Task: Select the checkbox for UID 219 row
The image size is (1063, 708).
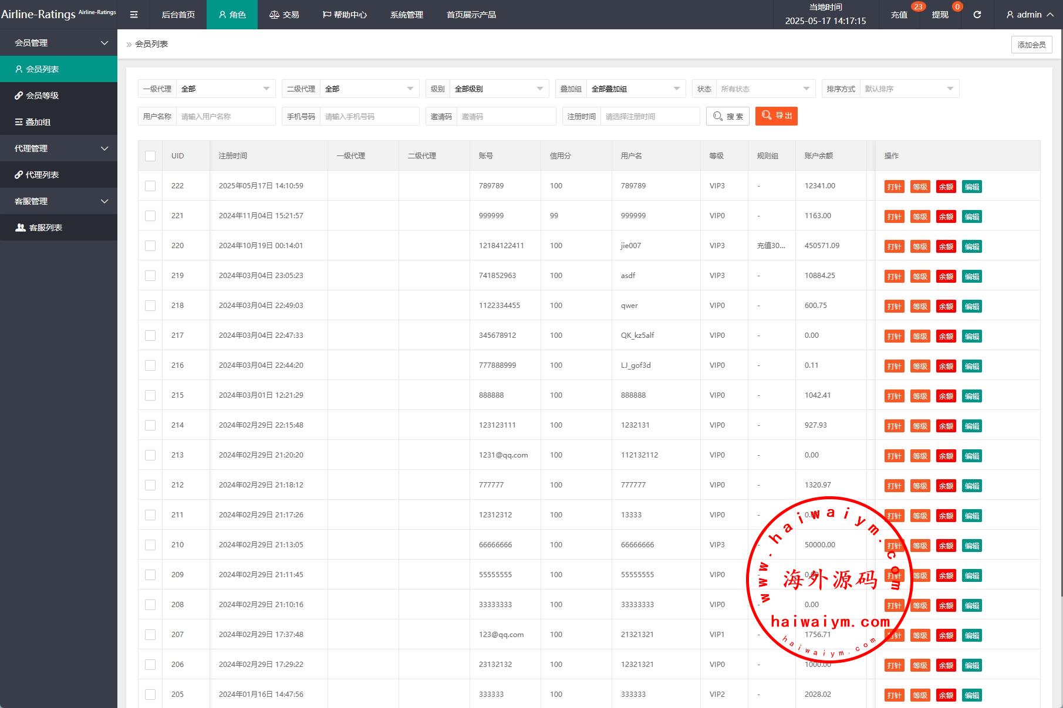Action: [x=150, y=276]
